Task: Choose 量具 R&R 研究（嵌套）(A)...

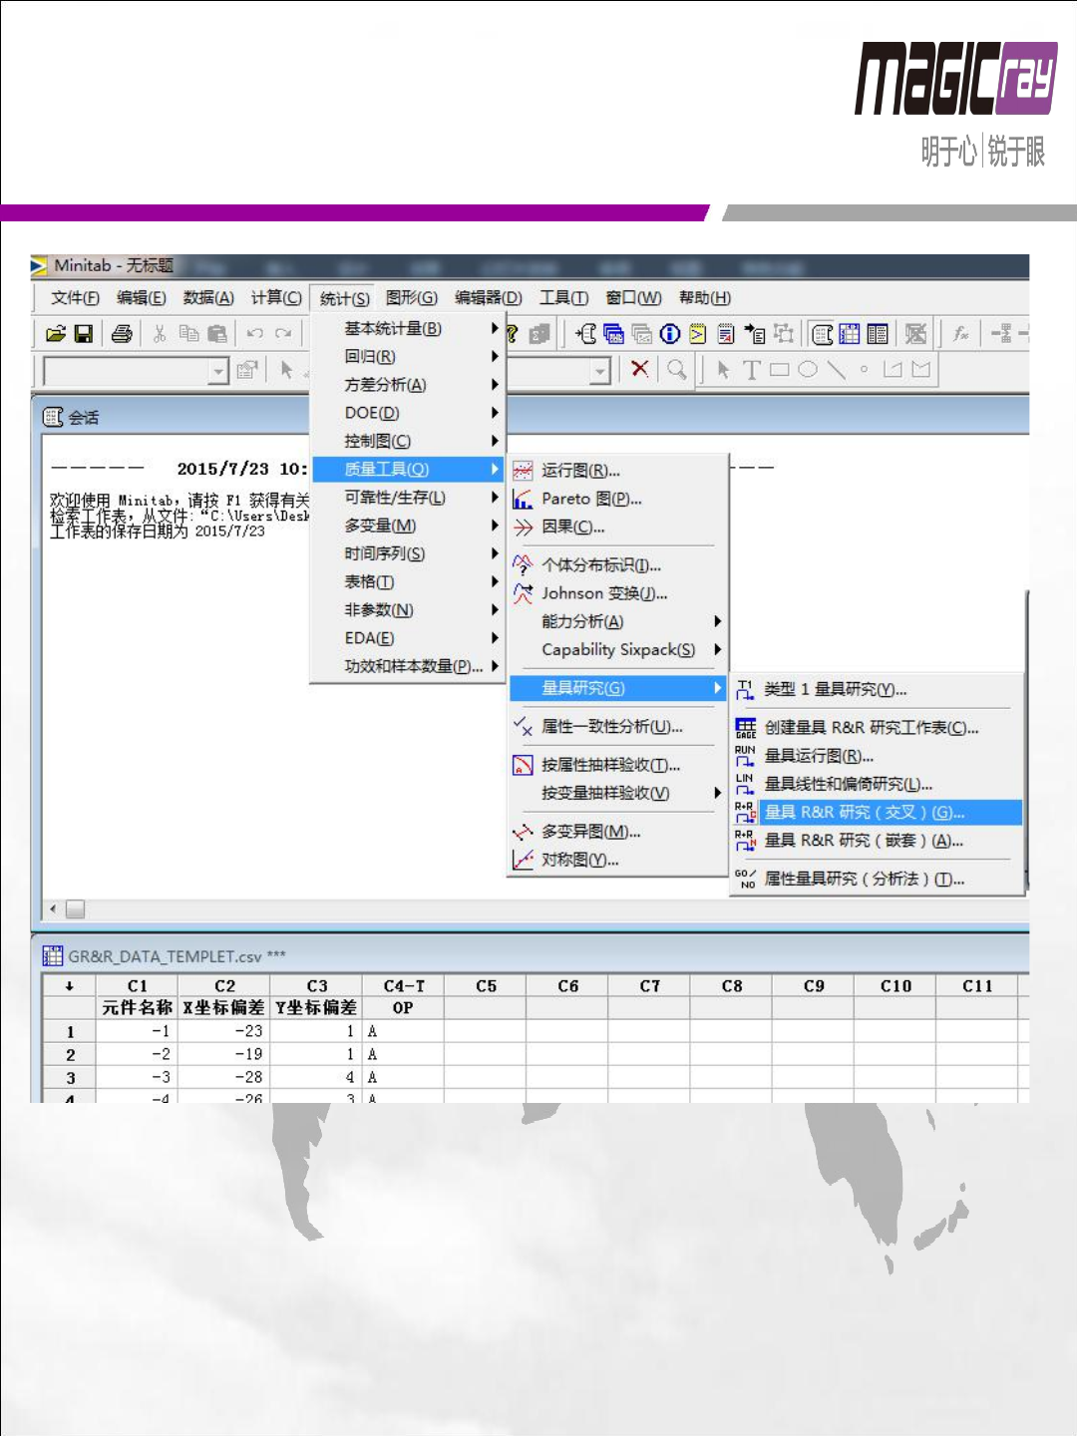Action: [x=878, y=841]
